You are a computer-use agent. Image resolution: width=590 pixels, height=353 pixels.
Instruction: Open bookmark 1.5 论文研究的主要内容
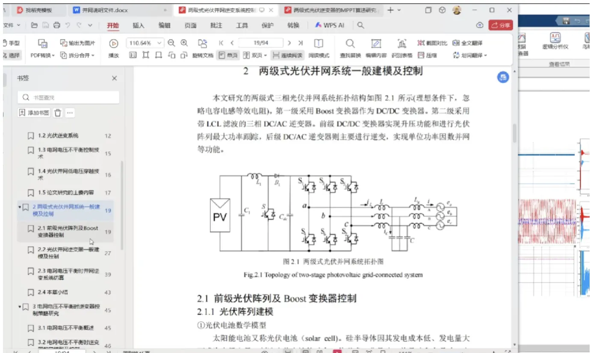pyautogui.click(x=66, y=192)
